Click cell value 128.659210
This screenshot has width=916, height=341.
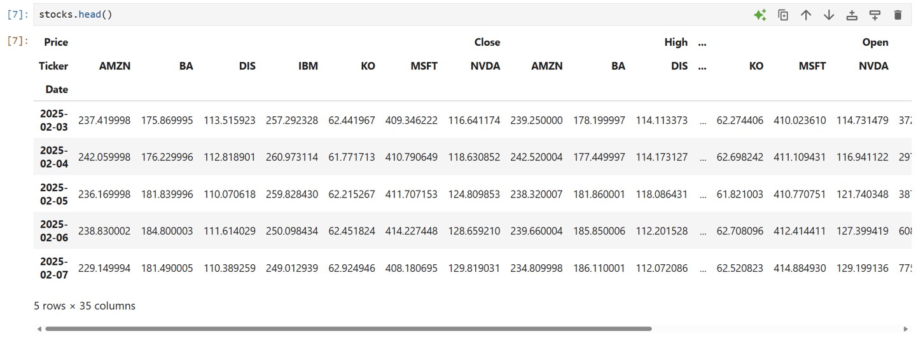pyautogui.click(x=474, y=231)
